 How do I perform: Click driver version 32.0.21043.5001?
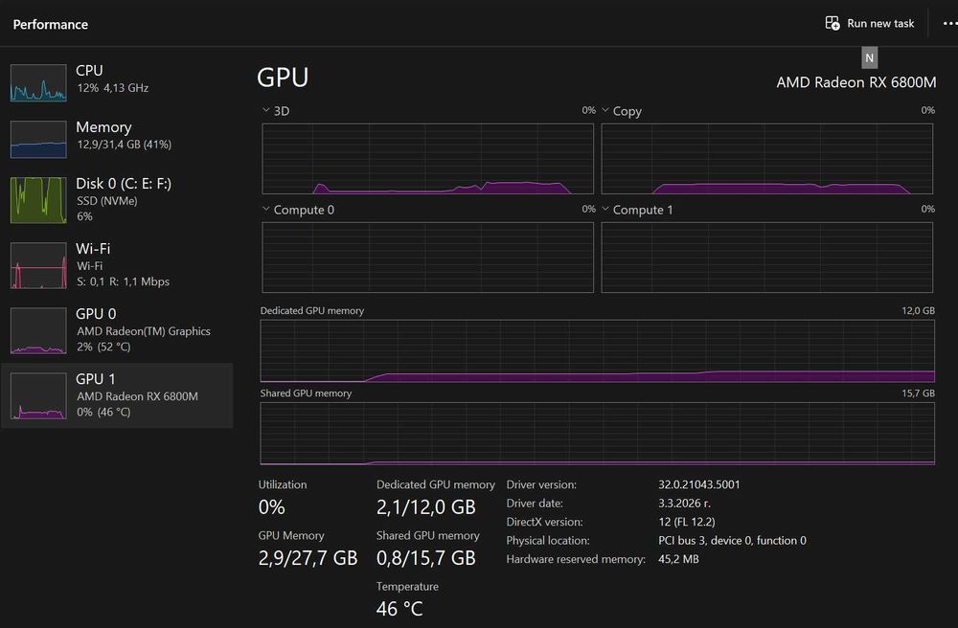pos(699,484)
